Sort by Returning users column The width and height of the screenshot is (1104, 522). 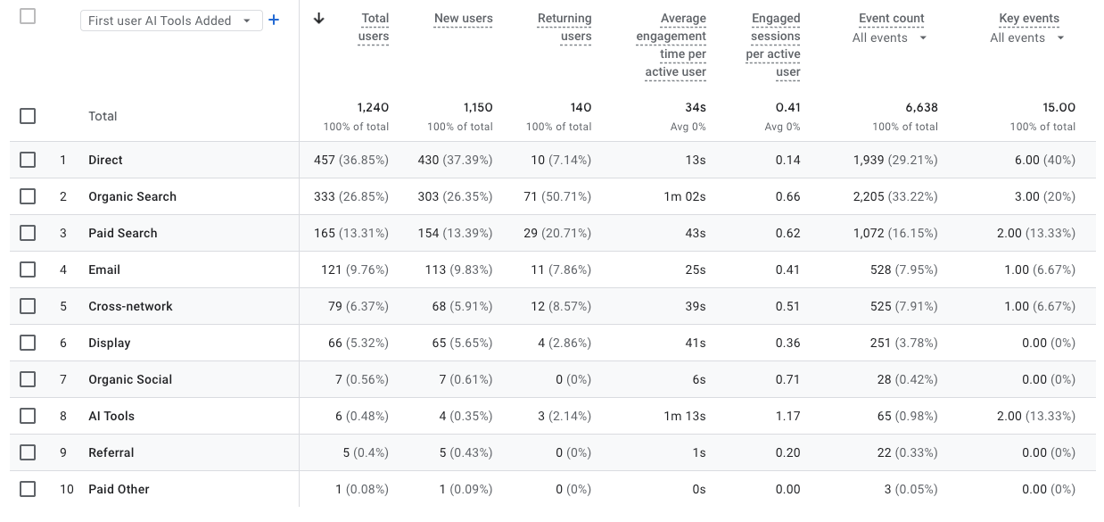click(564, 27)
